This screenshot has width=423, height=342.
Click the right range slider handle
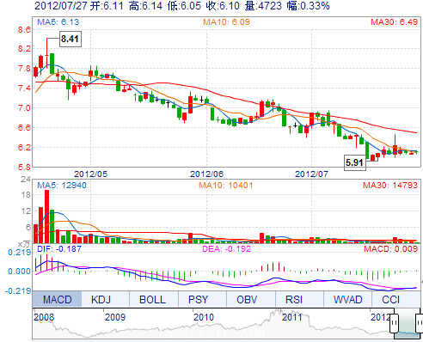click(x=420, y=323)
